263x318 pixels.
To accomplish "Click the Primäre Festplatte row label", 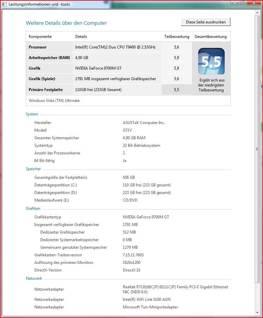I will click(x=46, y=90).
